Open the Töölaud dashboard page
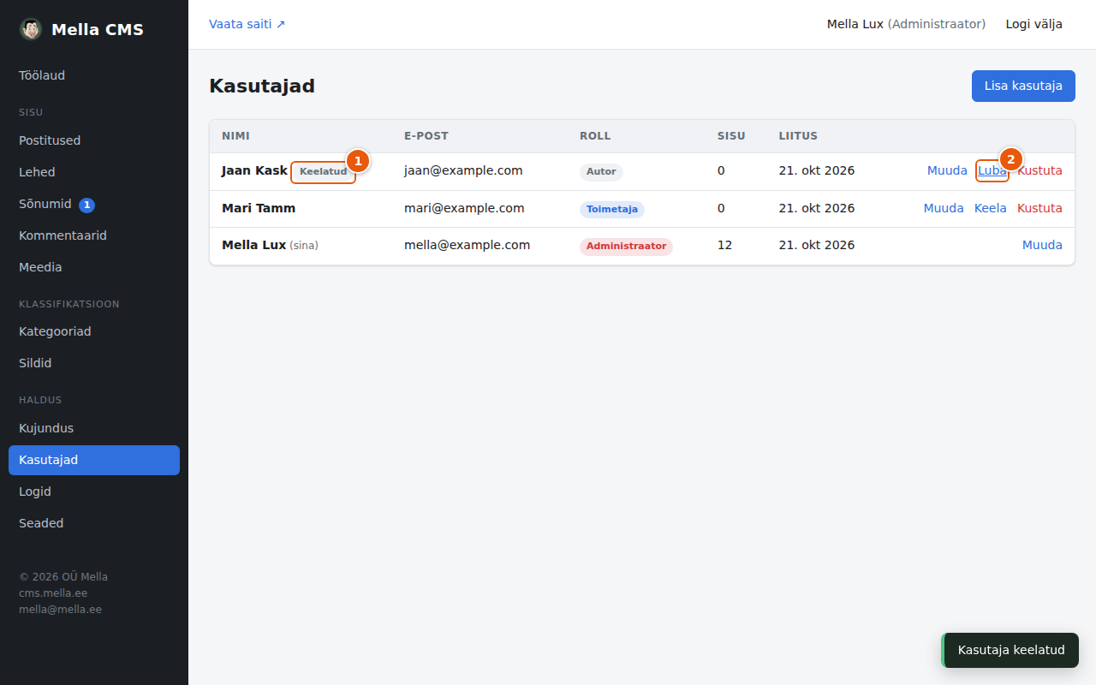 click(94, 75)
